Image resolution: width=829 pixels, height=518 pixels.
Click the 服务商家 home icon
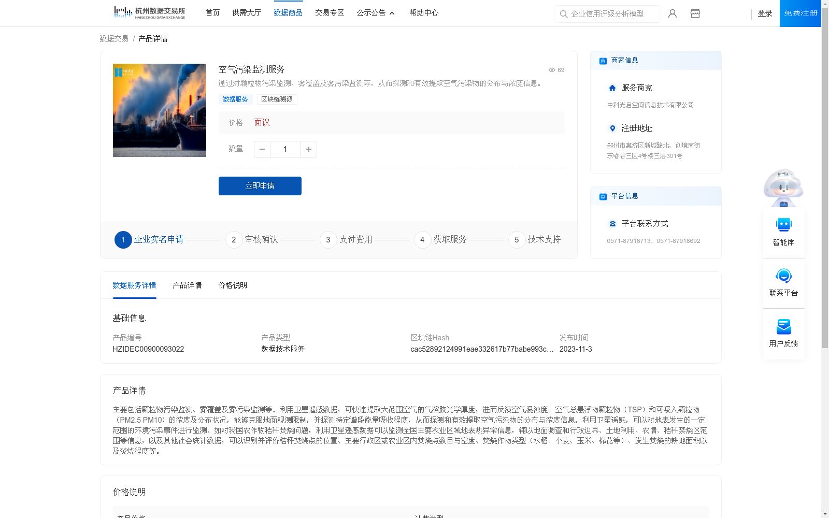tap(612, 88)
